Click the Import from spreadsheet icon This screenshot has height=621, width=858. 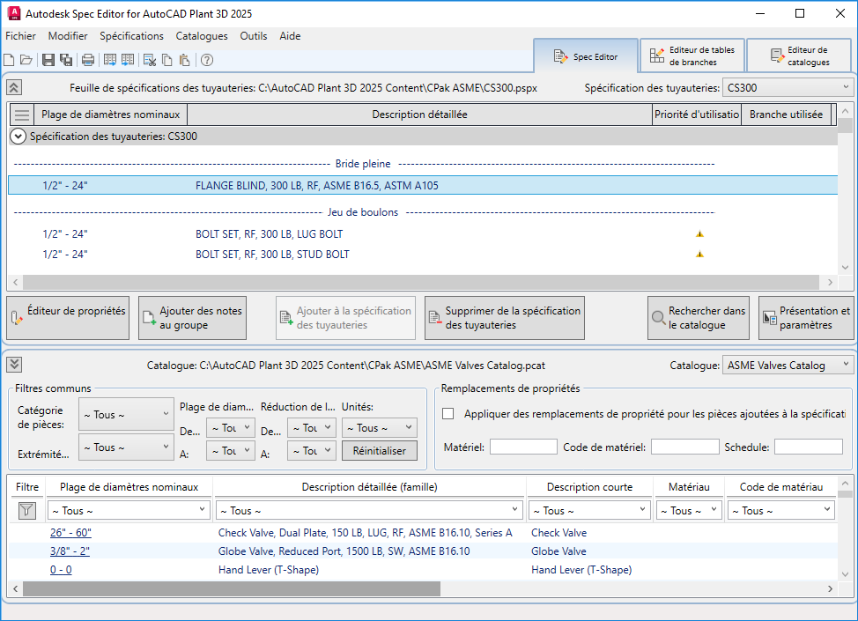128,60
